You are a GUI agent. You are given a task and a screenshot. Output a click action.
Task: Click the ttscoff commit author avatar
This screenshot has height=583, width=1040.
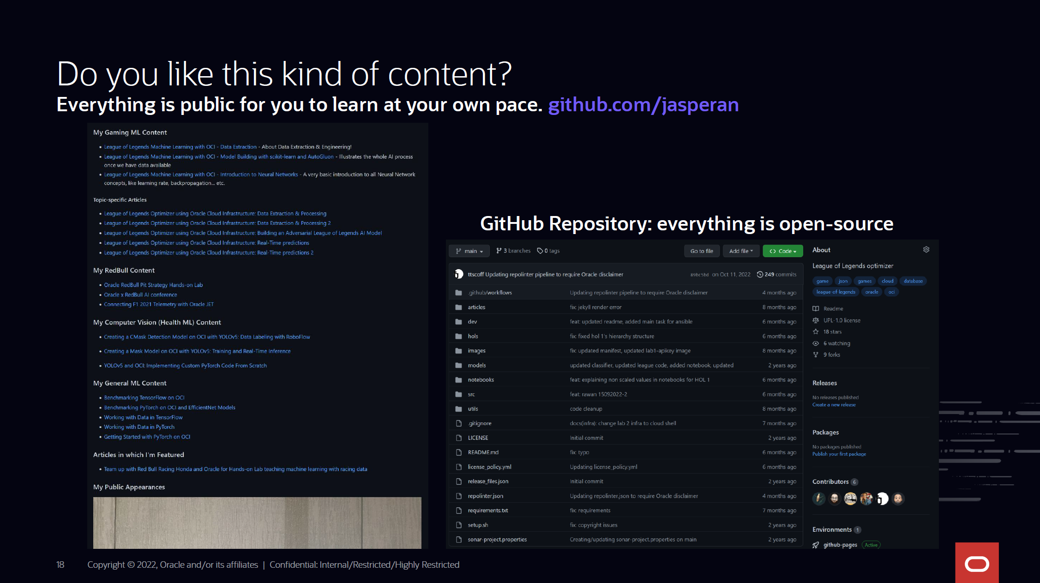[458, 274]
